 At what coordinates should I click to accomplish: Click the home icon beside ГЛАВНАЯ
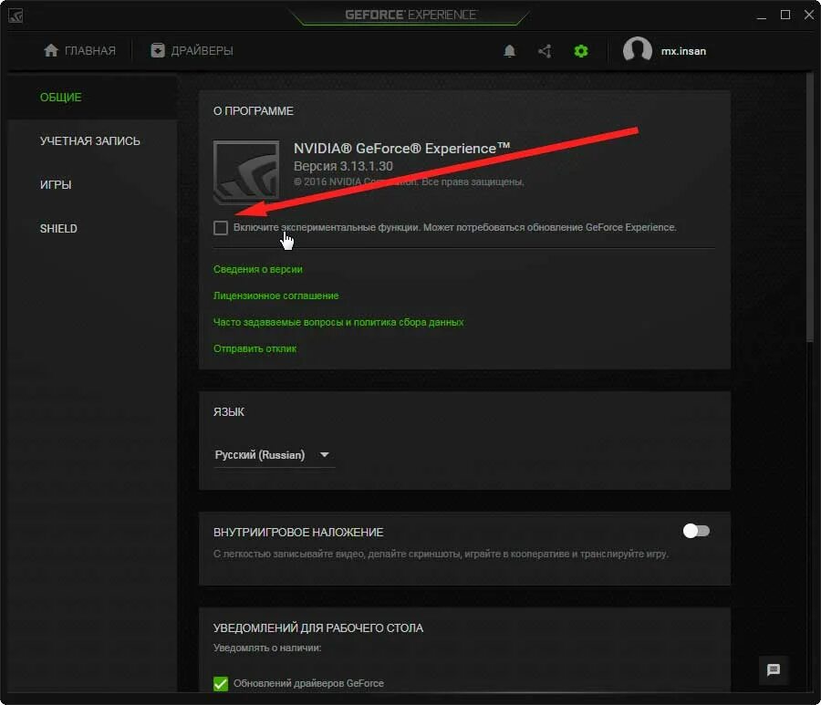[x=51, y=50]
